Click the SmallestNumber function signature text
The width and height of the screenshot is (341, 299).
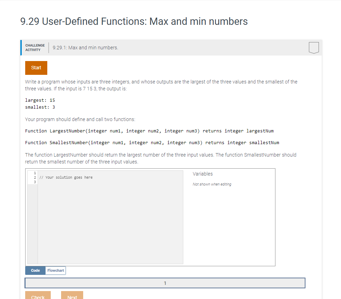point(152,143)
